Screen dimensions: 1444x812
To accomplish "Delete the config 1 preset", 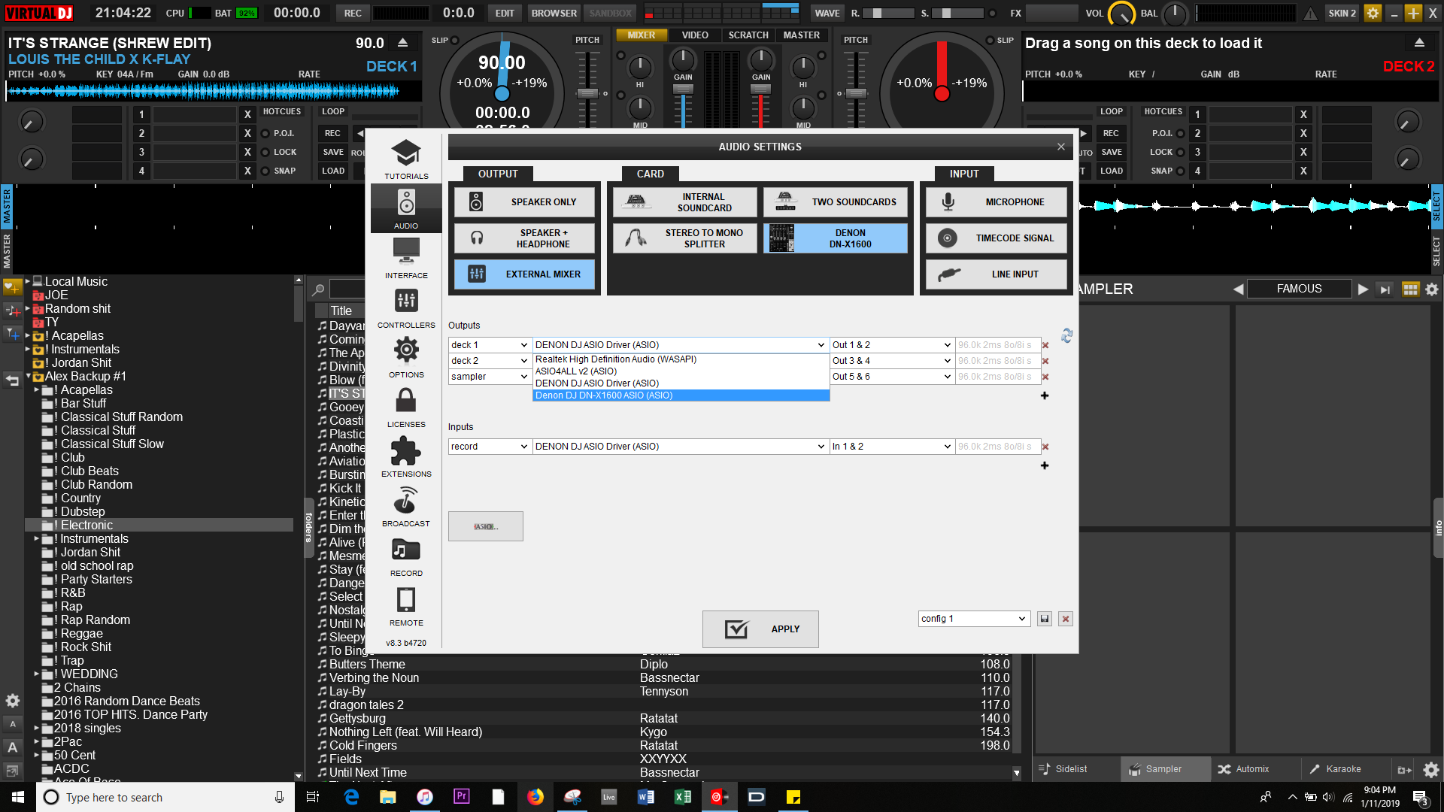I will click(1066, 619).
